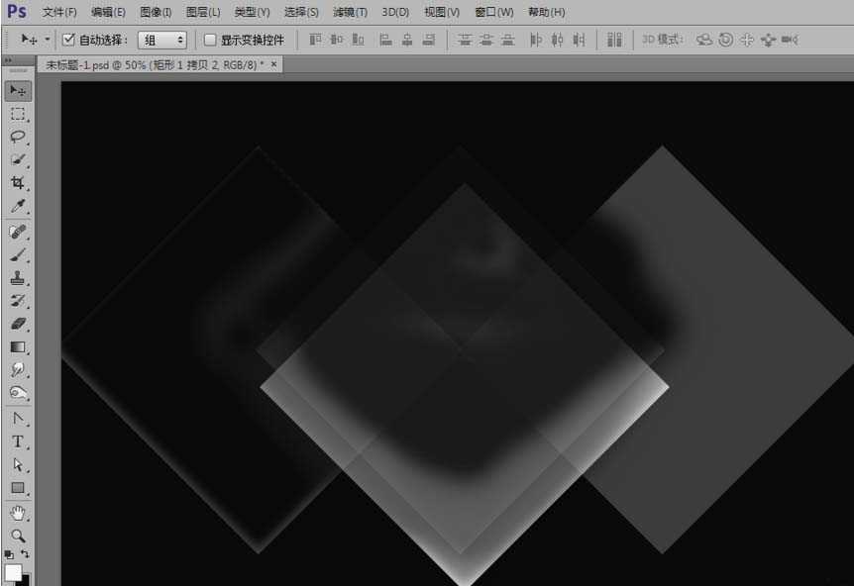Click 3D Rotate mode icon
854x586 pixels.
[703, 40]
